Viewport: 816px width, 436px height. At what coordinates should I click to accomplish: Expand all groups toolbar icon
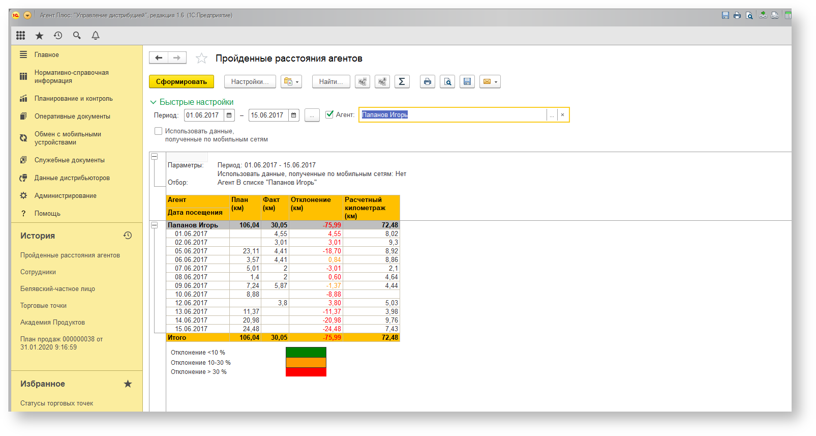(x=382, y=81)
